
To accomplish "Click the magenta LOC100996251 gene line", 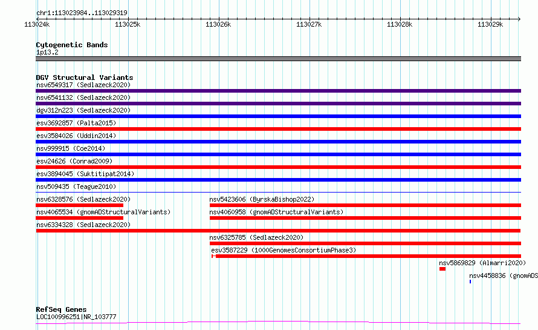I will (278, 323).
